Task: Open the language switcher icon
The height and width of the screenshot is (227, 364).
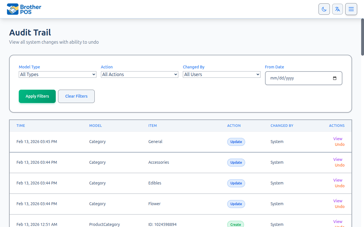Action: [337, 9]
